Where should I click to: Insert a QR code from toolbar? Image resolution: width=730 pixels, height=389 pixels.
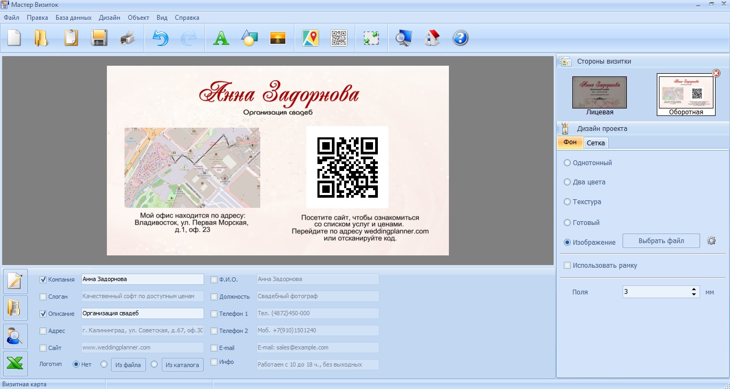339,38
